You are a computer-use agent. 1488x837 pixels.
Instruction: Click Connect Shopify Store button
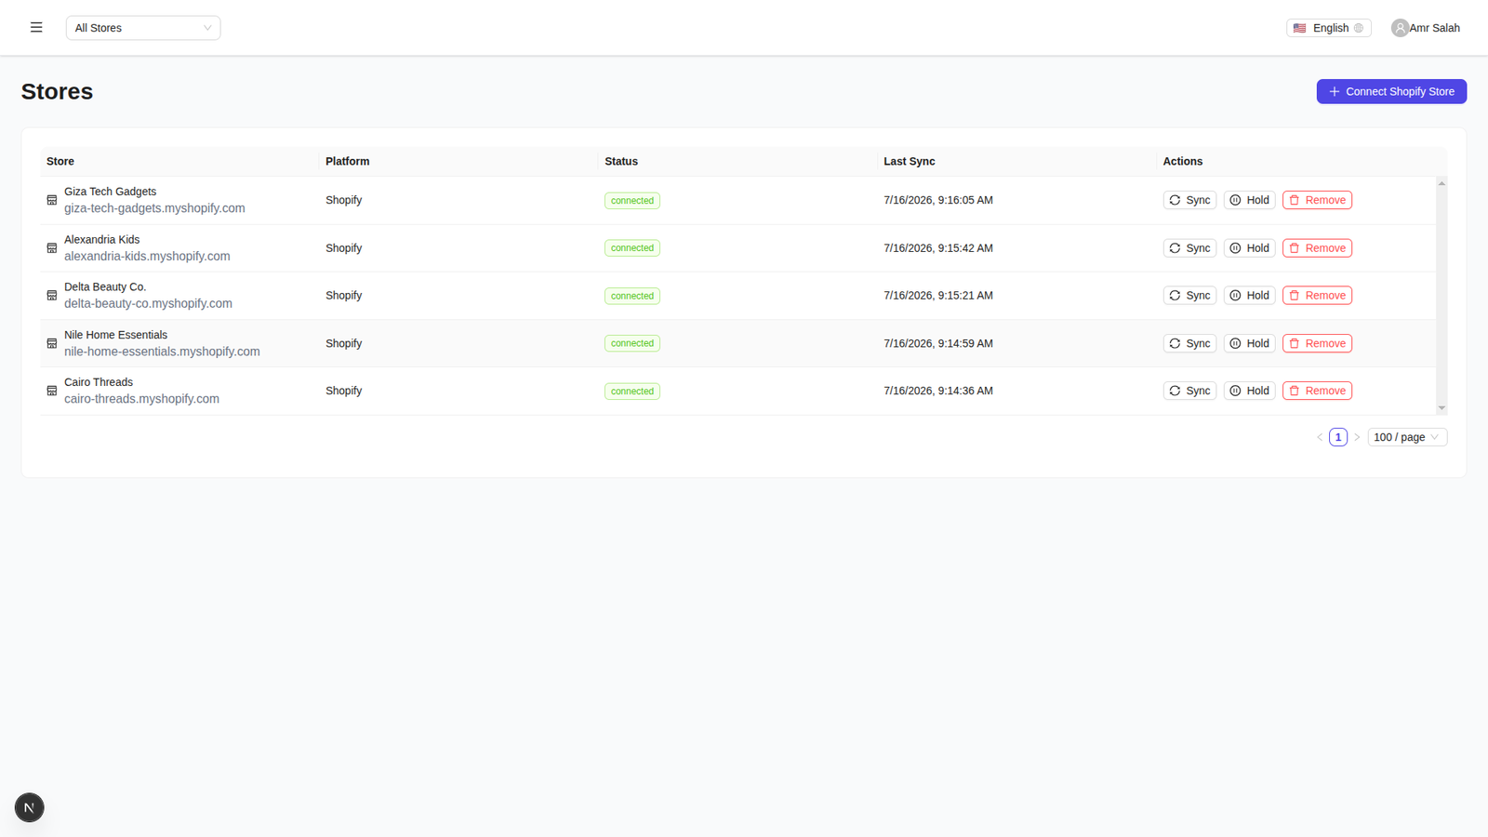point(1391,91)
